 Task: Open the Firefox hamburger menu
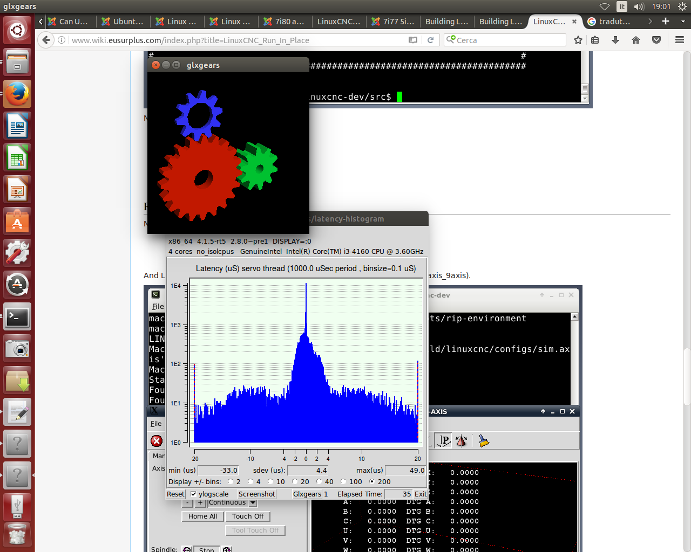click(x=680, y=40)
